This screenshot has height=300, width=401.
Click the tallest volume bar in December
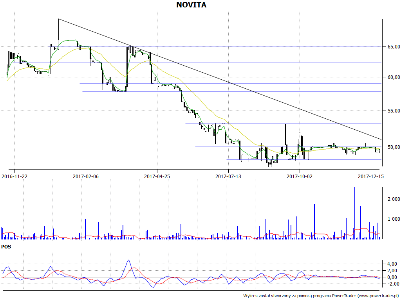355,213
